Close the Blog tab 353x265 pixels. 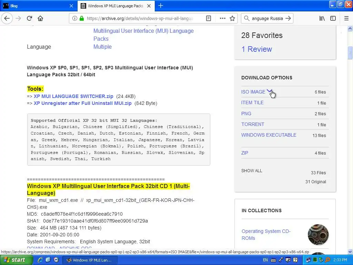coord(71,6)
